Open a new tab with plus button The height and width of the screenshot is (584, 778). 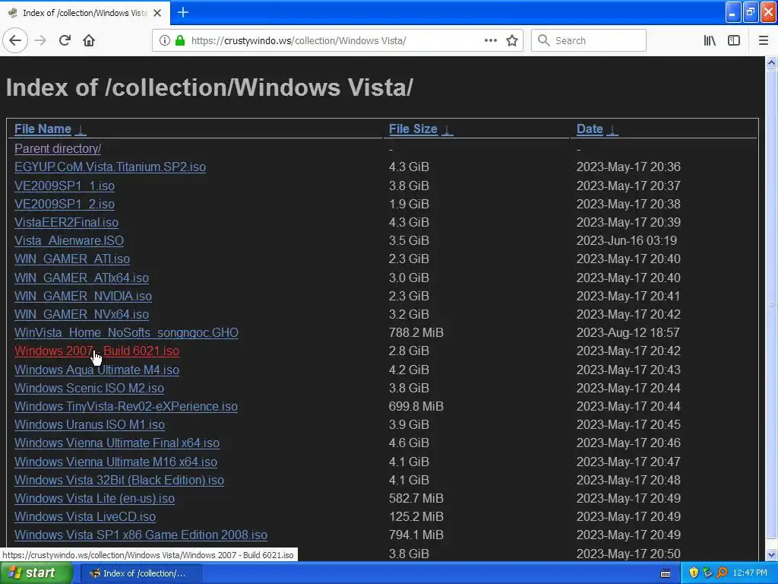pos(183,12)
